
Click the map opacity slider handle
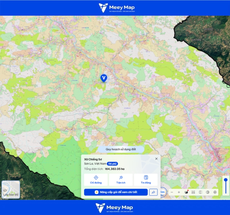(226, 180)
